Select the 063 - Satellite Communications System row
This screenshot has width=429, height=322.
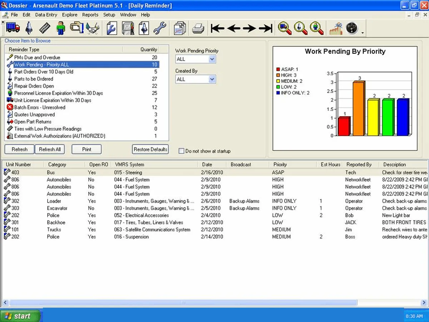[214, 229]
